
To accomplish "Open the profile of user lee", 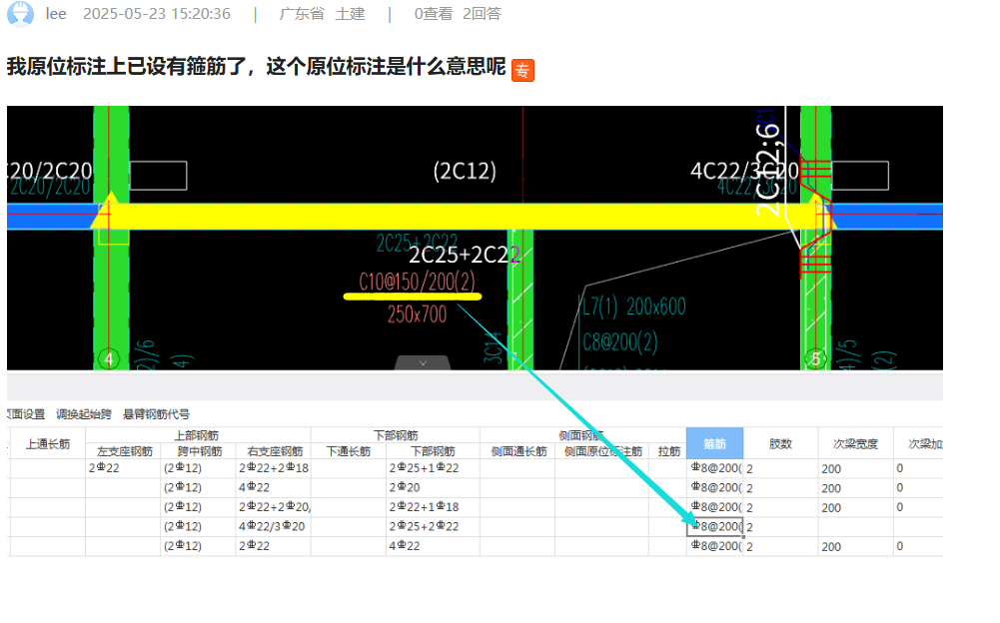I will tap(56, 14).
